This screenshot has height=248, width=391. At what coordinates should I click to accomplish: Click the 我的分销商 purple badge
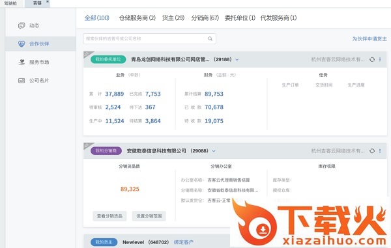(106, 150)
